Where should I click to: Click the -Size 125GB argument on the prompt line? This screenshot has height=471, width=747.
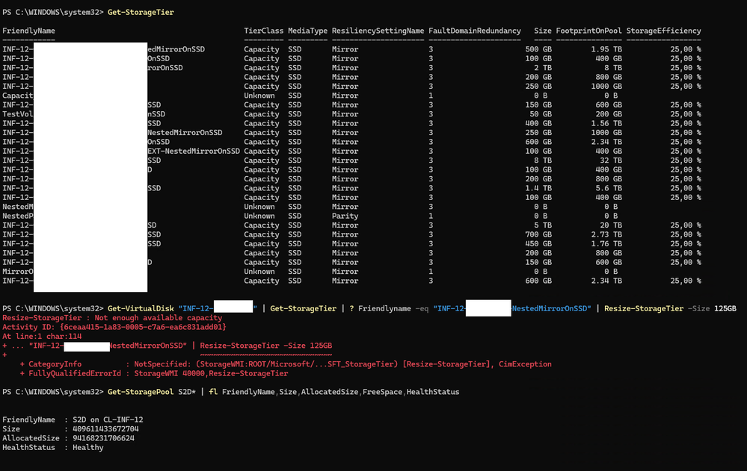[712, 309]
